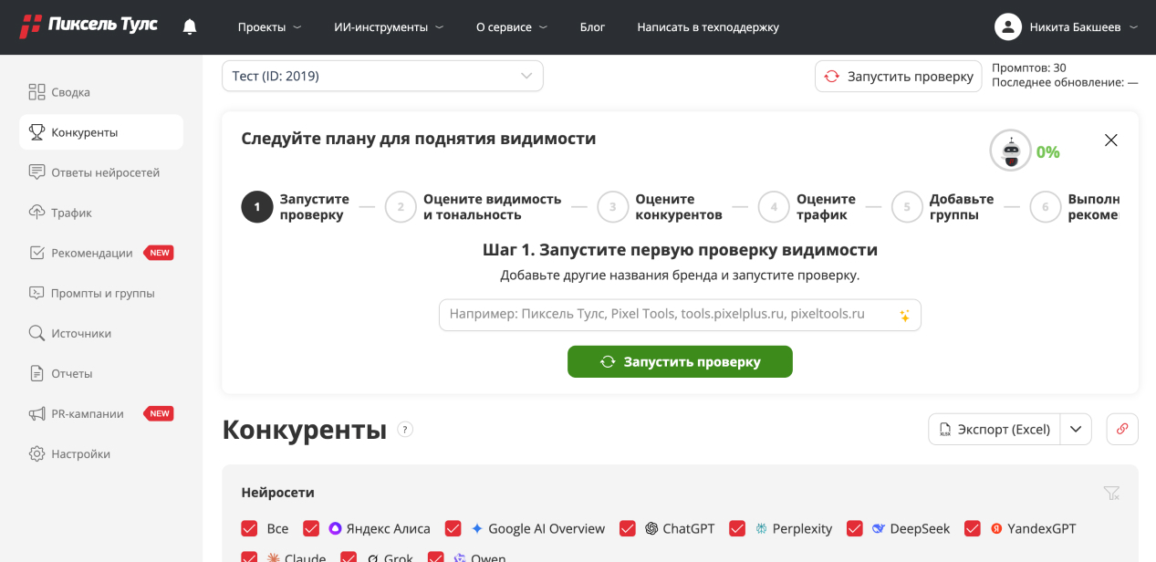Toggle the ChatGPT checkbox
This screenshot has width=1156, height=562.
coord(628,528)
